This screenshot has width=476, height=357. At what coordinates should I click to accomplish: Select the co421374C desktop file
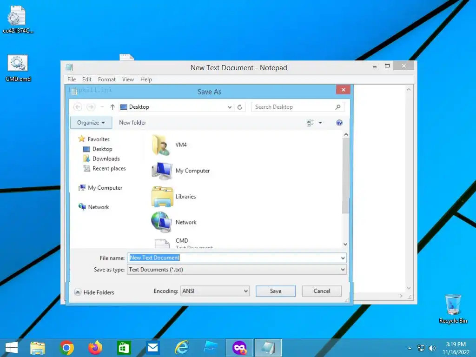(18, 20)
